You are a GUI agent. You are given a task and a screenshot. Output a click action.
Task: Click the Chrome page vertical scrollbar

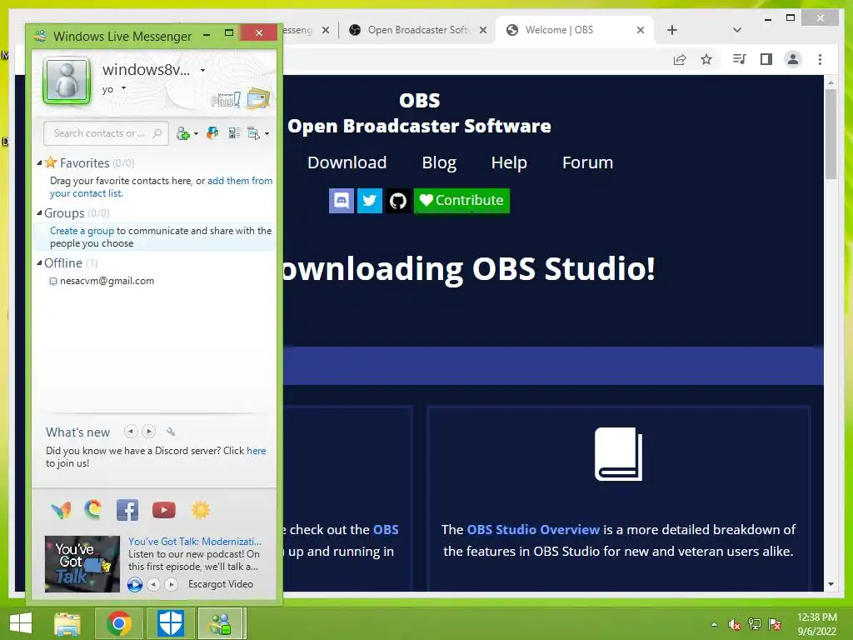tap(831, 133)
